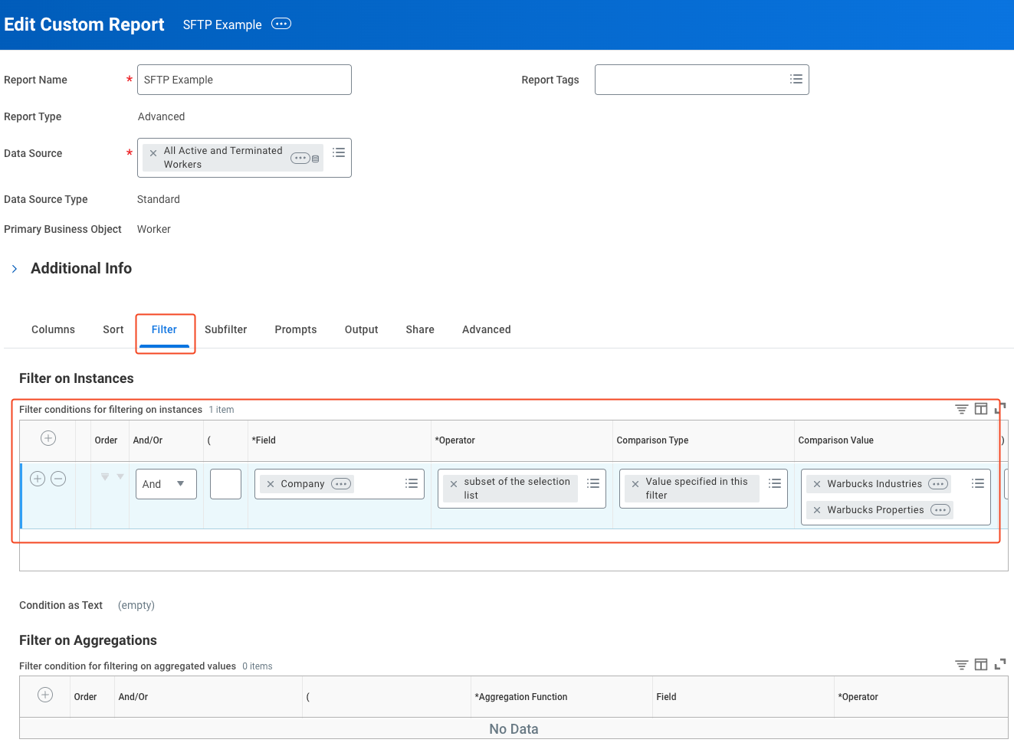Screen dimensions: 1014x746
Task: Expand the Additional Info section
Action: tap(15, 269)
